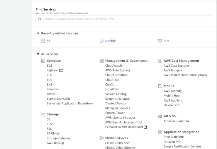
Task: Open S3 Glacier under Storage
Action: click(x=54, y=133)
